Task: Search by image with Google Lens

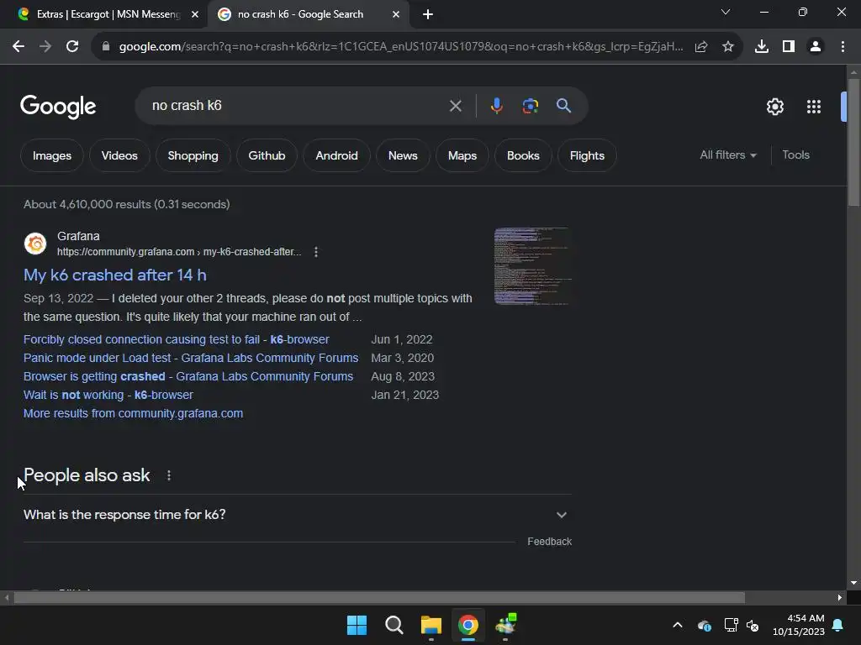Action: (530, 106)
